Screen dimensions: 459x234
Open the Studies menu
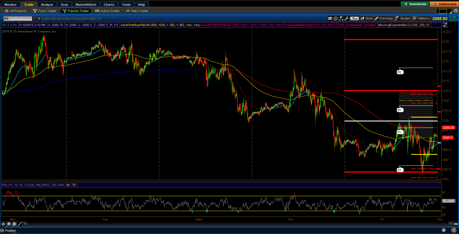tap(403, 18)
